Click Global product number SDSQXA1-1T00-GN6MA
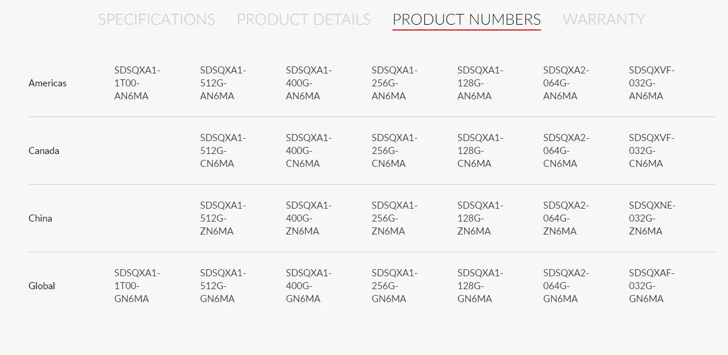Screen dimensions: 728x355 tap(137, 286)
